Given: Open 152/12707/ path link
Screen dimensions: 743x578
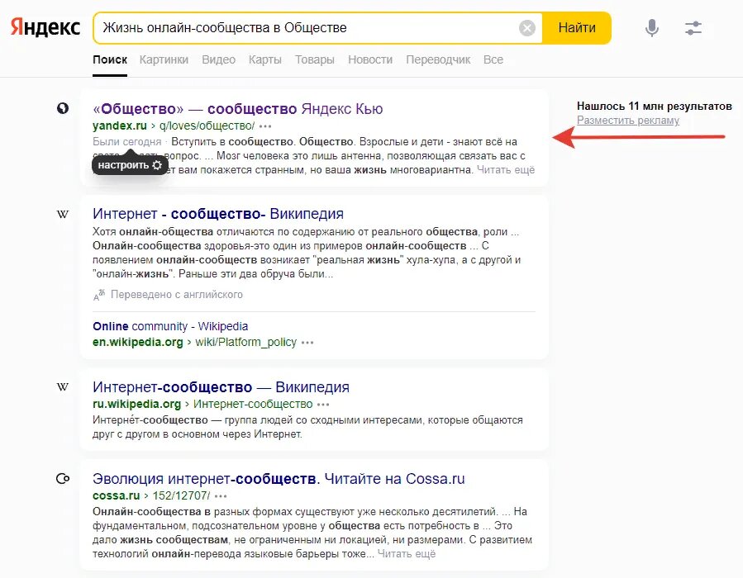Looking at the screenshot, I should click(x=181, y=496).
